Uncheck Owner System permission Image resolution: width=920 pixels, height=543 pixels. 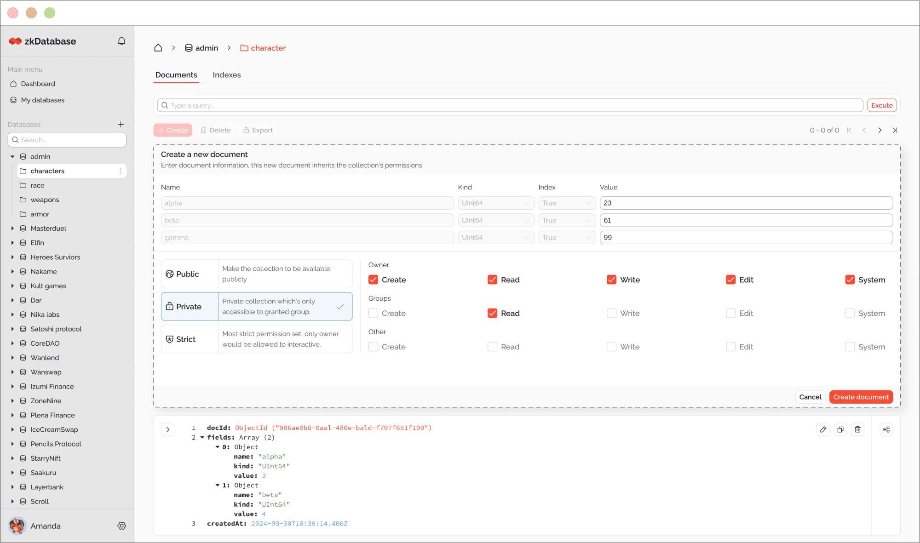[x=850, y=280]
